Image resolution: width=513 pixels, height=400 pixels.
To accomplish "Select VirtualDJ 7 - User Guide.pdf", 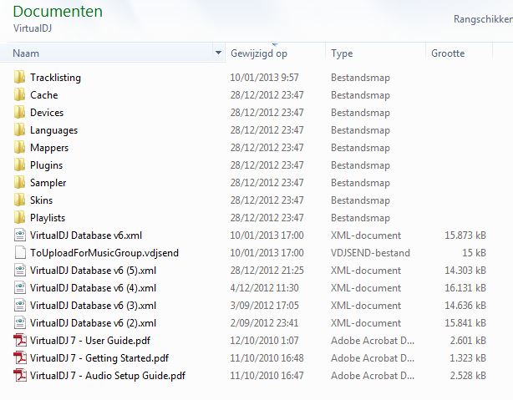I will [90, 341].
